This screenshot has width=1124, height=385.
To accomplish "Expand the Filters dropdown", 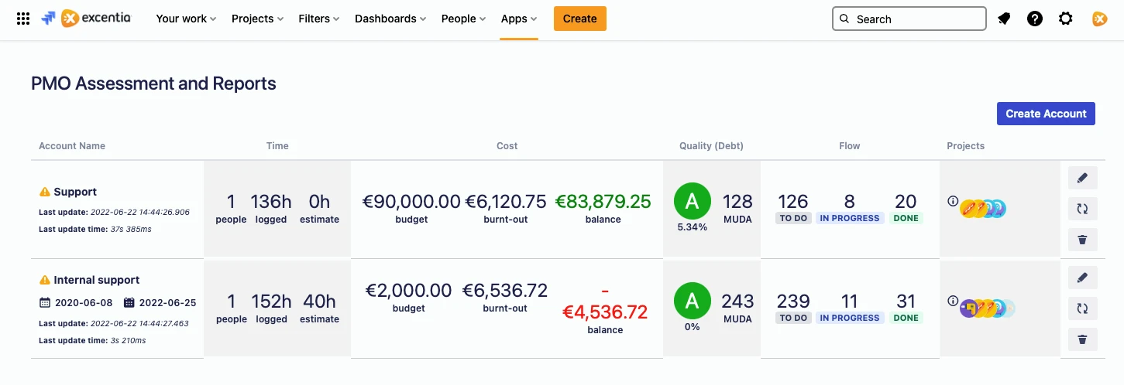I will (318, 19).
